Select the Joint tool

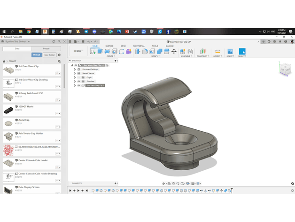[x=190, y=51]
